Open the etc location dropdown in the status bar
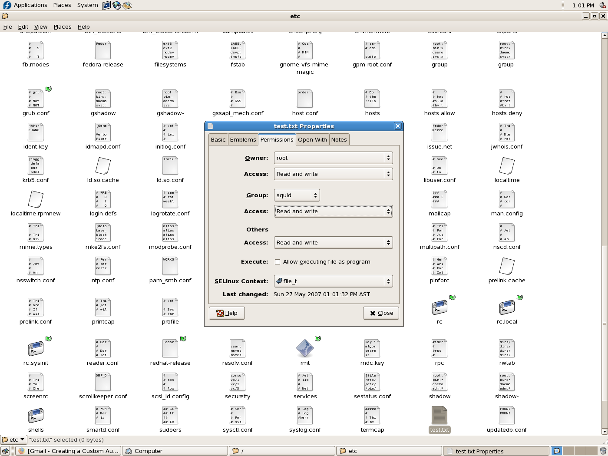This screenshot has width=608, height=456. [13, 439]
